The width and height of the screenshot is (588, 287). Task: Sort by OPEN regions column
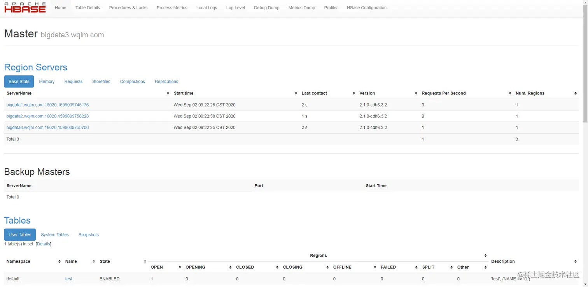(x=166, y=267)
